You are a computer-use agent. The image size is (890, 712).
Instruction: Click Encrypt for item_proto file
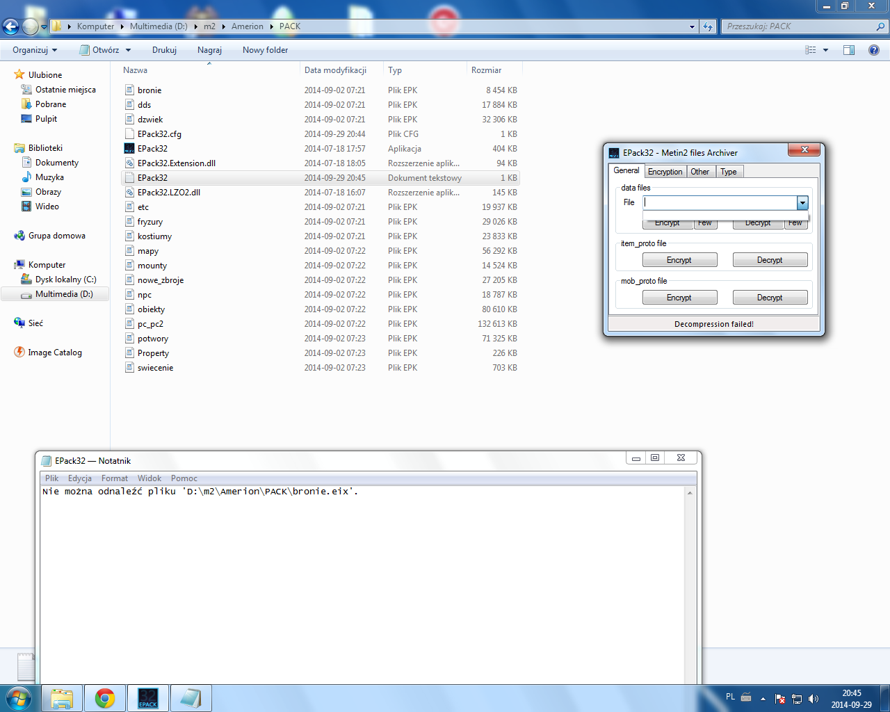679,260
